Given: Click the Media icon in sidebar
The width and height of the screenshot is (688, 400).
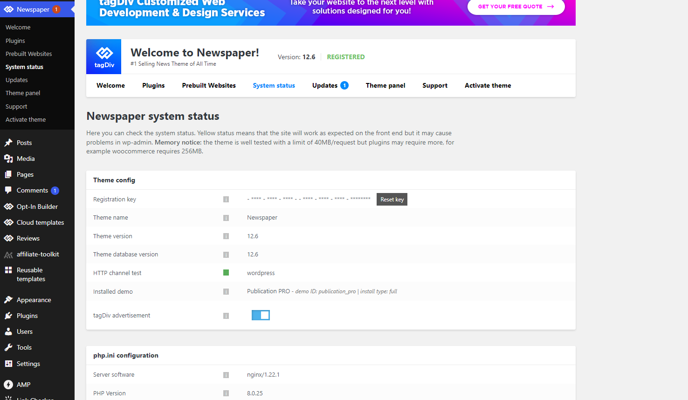Looking at the screenshot, I should 8,159.
